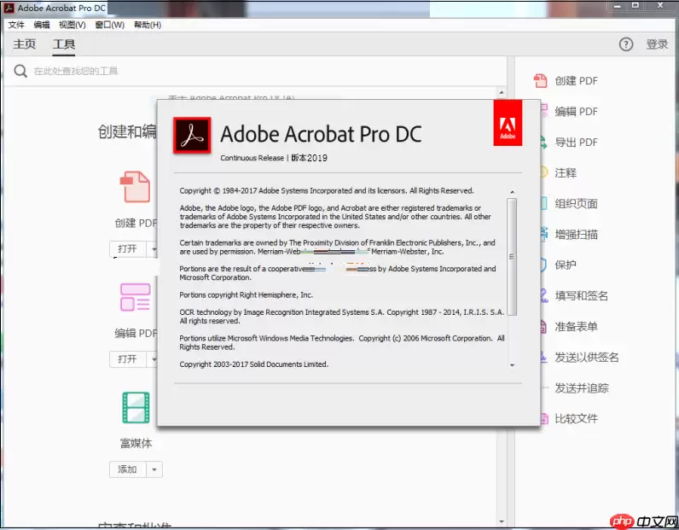Click the Acrobat logo in About dialog

tap(192, 135)
